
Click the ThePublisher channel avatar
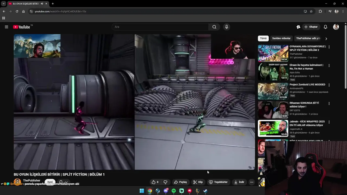coord(17,182)
